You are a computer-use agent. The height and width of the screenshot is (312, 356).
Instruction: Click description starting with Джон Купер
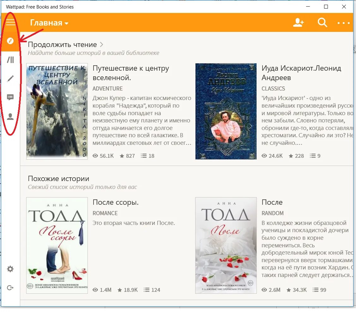point(142,121)
